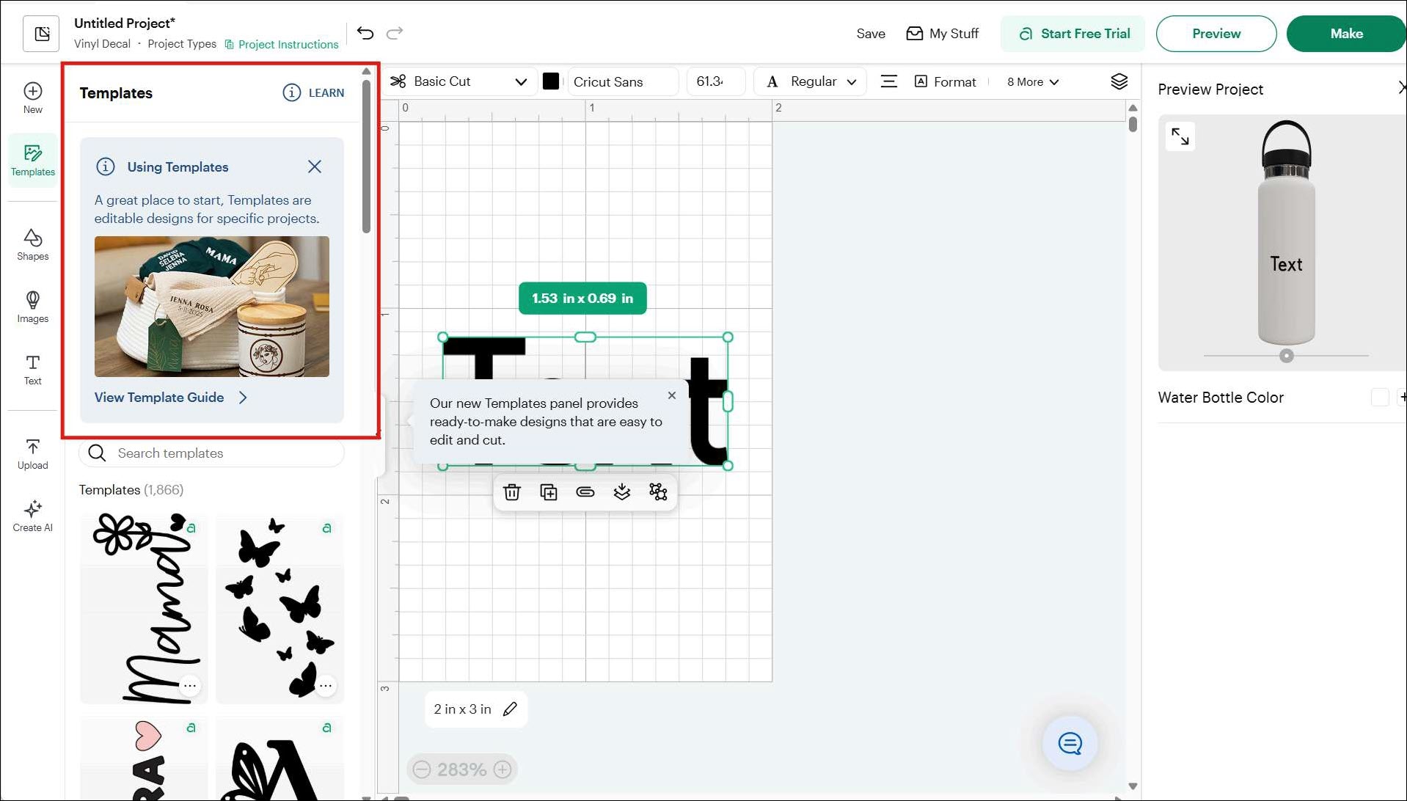The height and width of the screenshot is (801, 1407).
Task: Click the group icon in the floating toolbar
Action: click(x=659, y=492)
